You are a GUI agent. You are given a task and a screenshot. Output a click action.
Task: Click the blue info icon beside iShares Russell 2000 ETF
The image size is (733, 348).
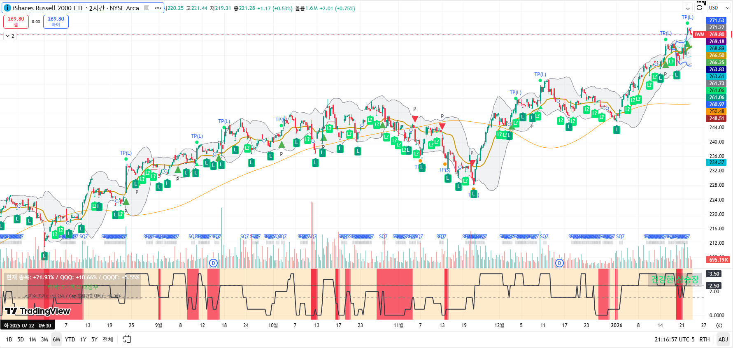(x=7, y=8)
